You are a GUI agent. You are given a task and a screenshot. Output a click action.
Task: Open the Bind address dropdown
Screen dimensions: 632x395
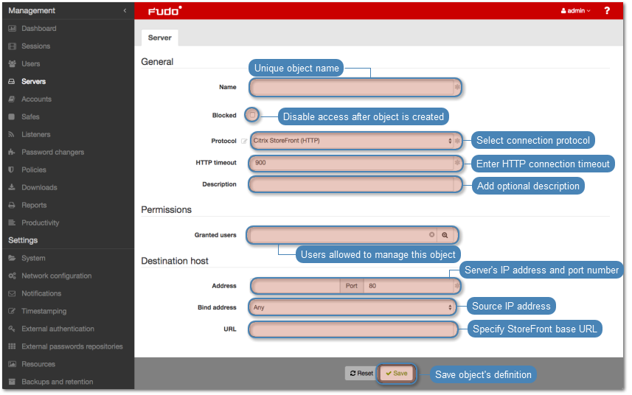[353, 307]
